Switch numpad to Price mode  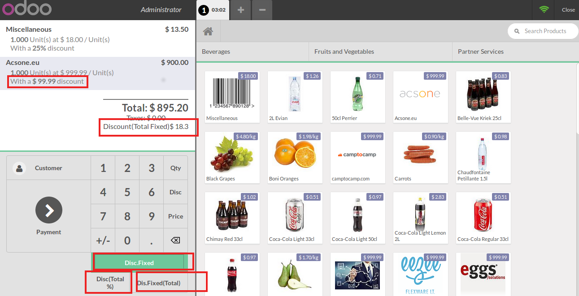[175, 216]
